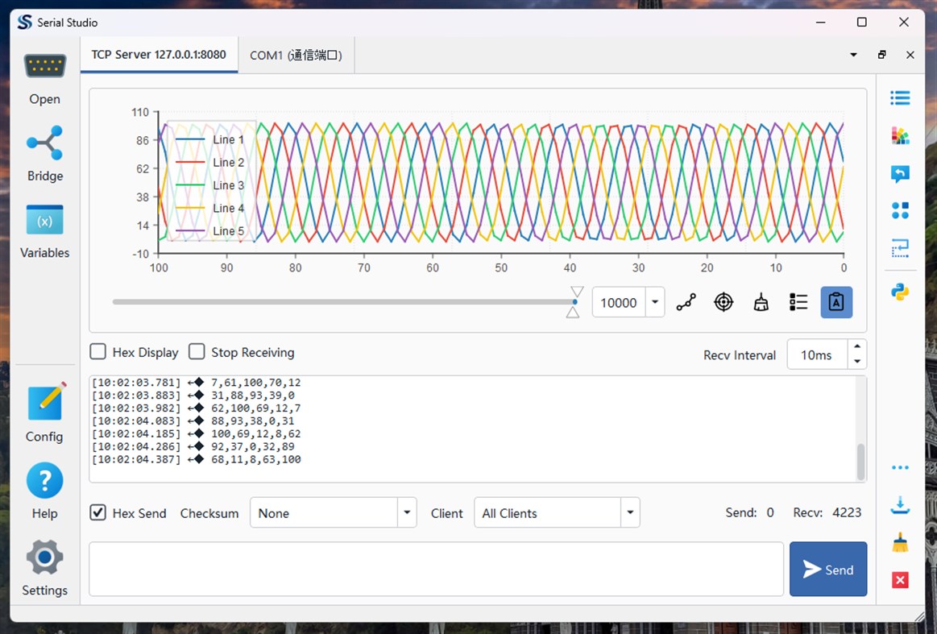Click the colorful chart icon in right sidebar
The image size is (937, 634).
click(x=900, y=135)
